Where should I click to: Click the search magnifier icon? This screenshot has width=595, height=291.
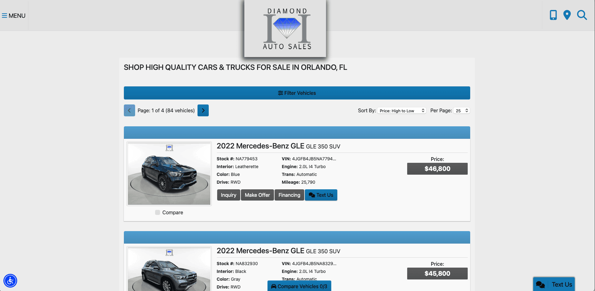(x=582, y=15)
